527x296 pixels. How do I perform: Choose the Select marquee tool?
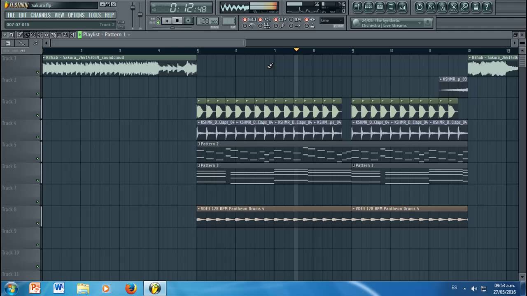pyautogui.click(x=59, y=35)
